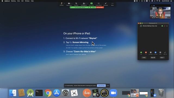Click the Zoom status icon in menu bar

point(135,1)
